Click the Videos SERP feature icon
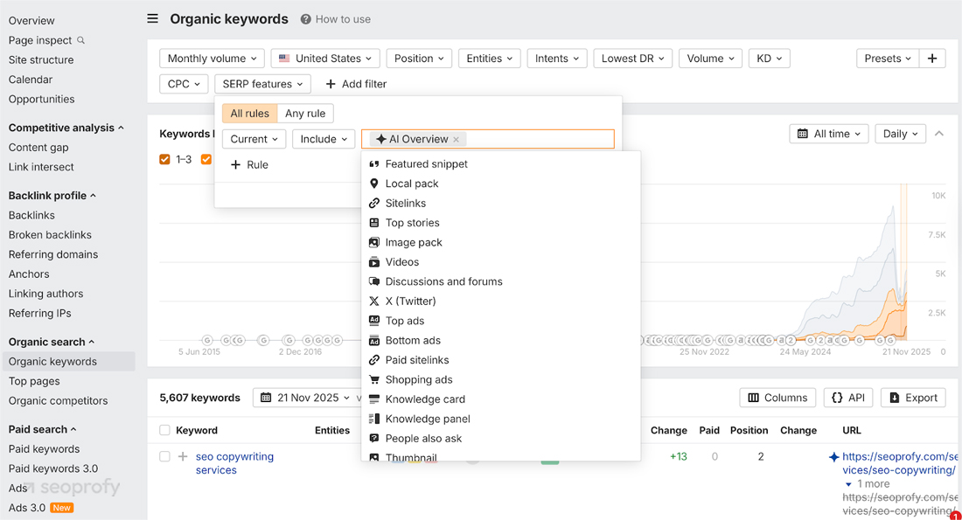This screenshot has width=962, height=520. 373,261
